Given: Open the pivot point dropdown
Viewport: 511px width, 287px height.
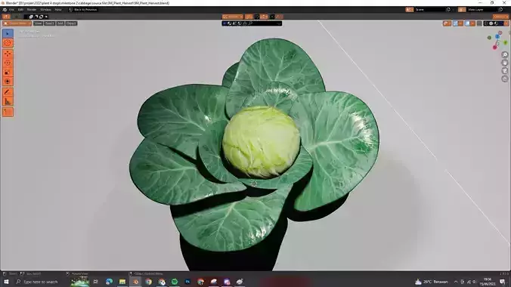Looking at the screenshot, I should point(249,17).
